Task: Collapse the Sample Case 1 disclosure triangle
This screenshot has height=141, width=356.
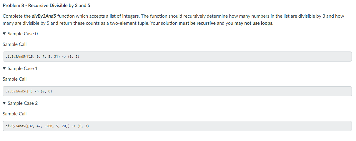Action: click(4, 69)
